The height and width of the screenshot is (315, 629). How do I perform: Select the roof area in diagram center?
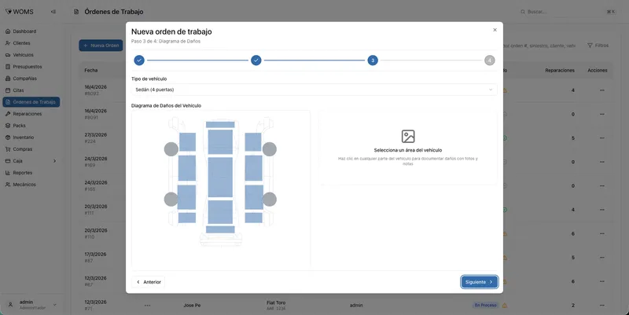[x=220, y=177]
